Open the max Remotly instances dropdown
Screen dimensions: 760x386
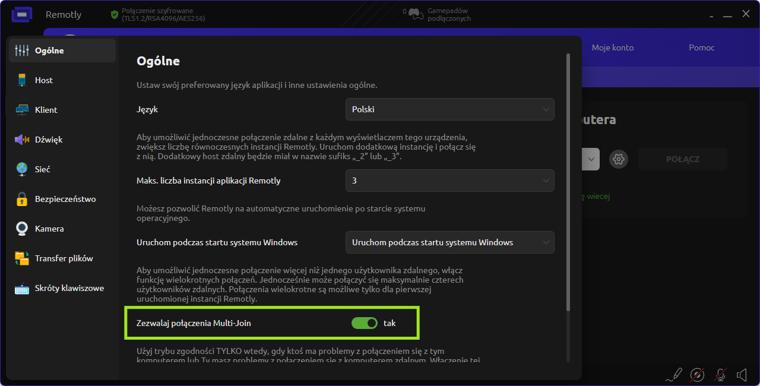[x=449, y=181]
